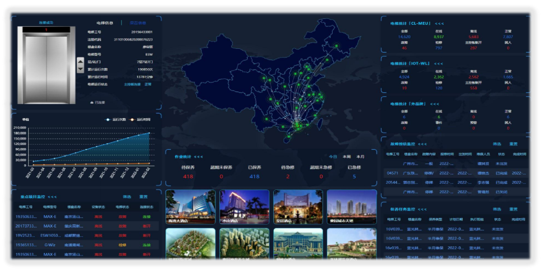Screen dimensions: 545x272
Task: Click the elevator door image
Action: coord(47,68)
